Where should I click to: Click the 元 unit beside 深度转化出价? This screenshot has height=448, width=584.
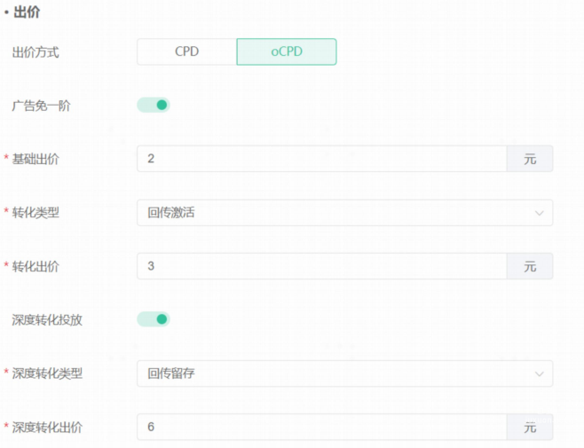point(530,427)
